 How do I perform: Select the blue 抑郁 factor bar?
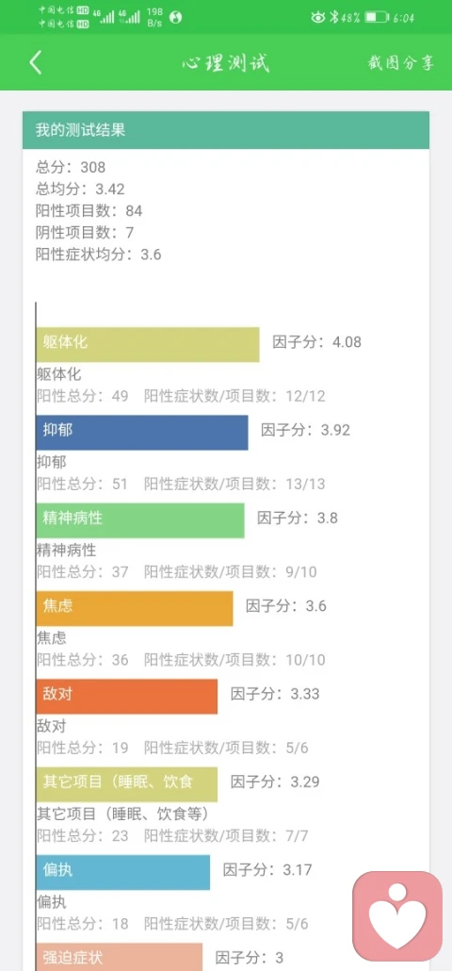coord(142,433)
